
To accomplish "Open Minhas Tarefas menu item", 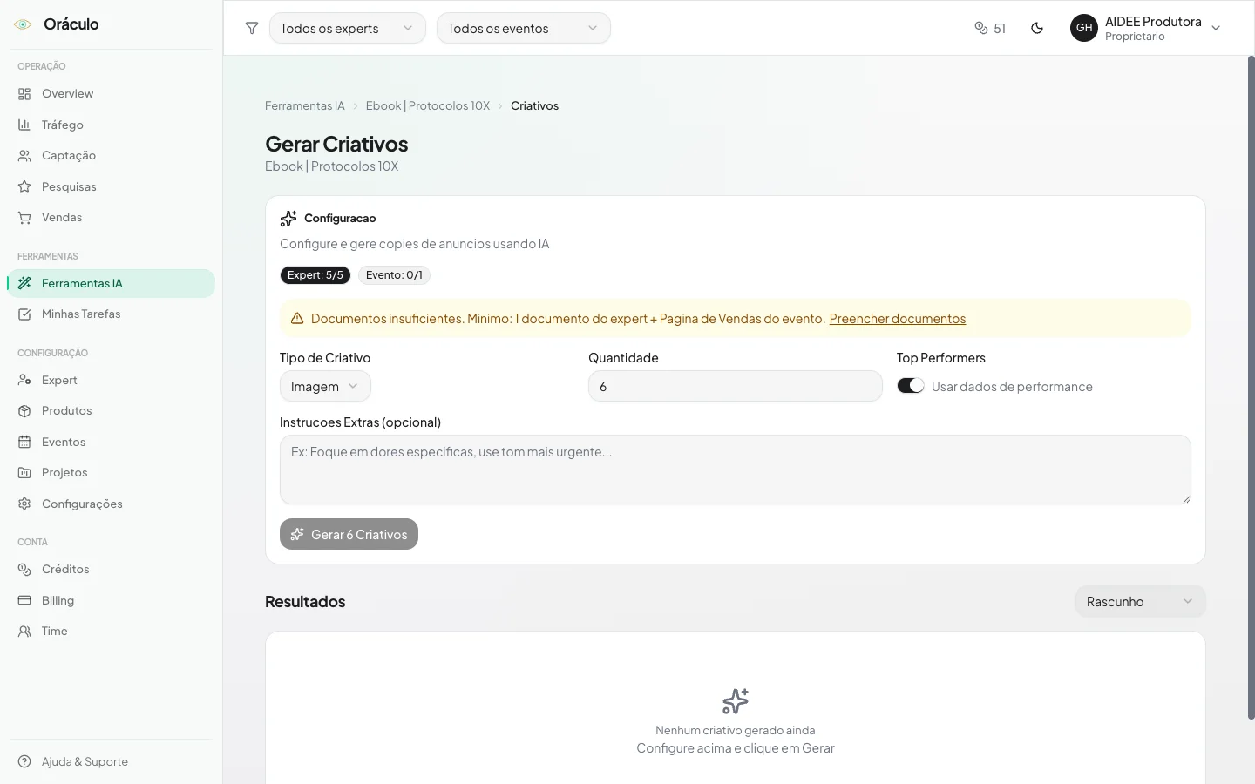I will click(x=111, y=314).
